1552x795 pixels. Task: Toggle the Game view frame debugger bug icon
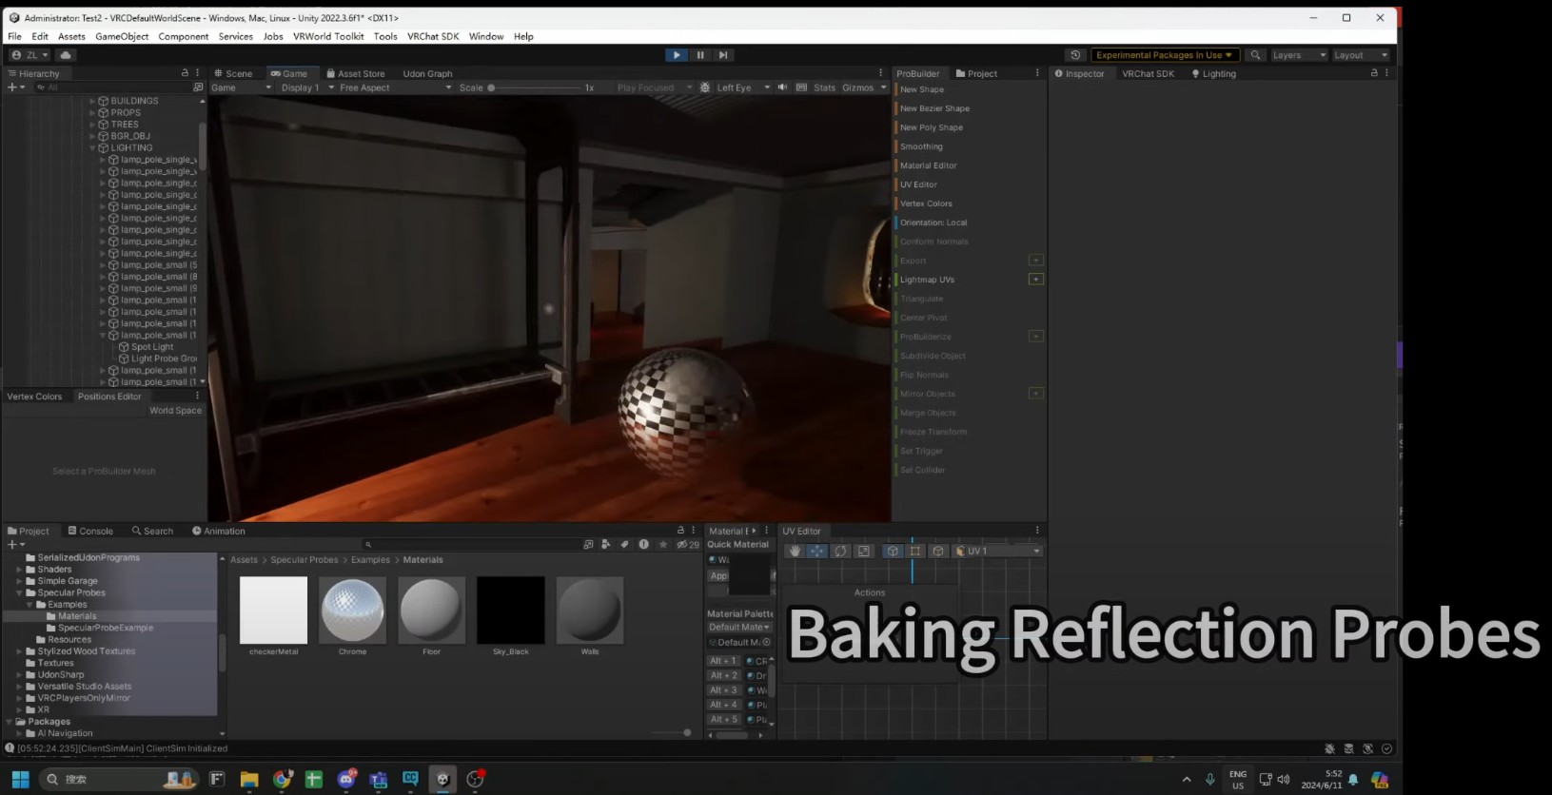click(704, 87)
